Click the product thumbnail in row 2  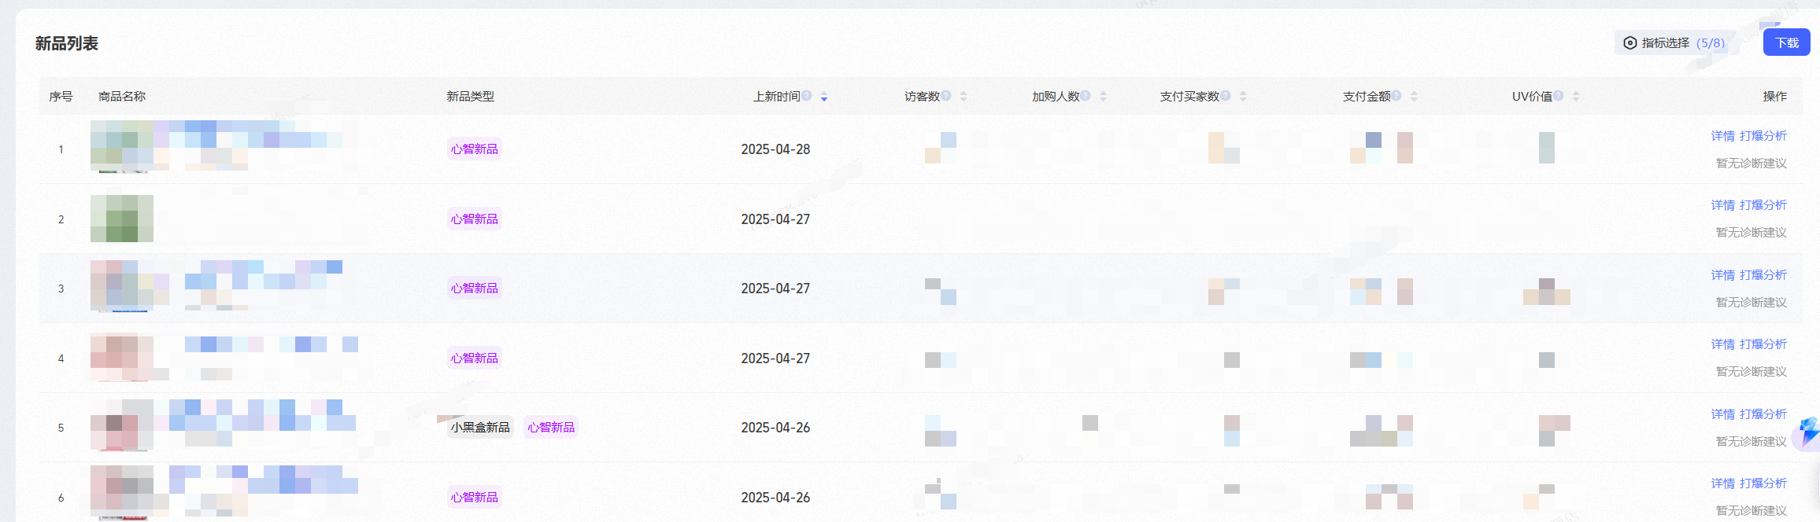[122, 219]
